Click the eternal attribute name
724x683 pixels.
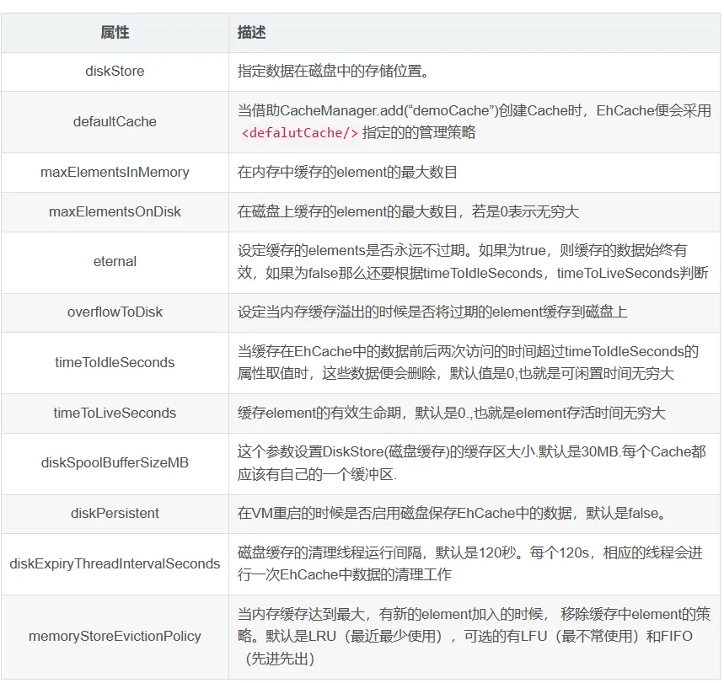(115, 262)
